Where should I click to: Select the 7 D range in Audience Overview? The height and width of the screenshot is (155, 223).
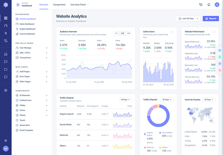coord(116,33)
